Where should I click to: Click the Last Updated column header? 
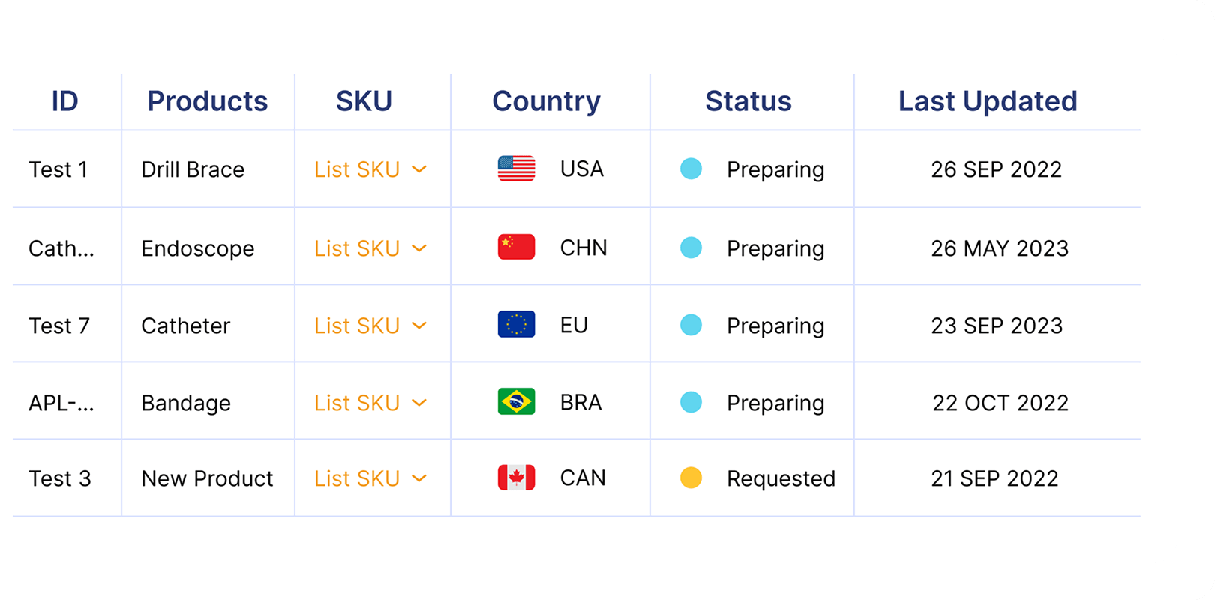click(988, 101)
